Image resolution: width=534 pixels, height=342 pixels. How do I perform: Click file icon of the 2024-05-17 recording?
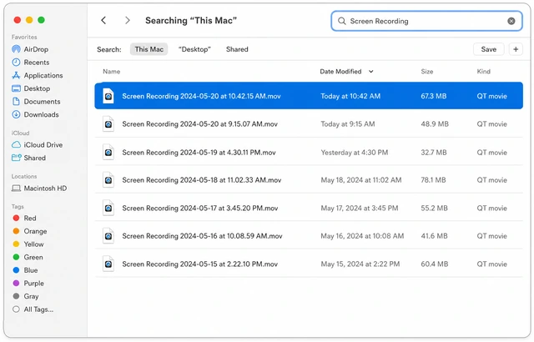tap(108, 208)
